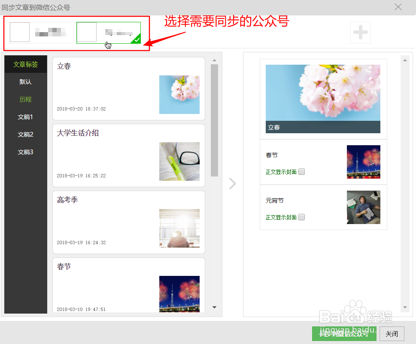Open the 历程 tag

click(x=25, y=99)
